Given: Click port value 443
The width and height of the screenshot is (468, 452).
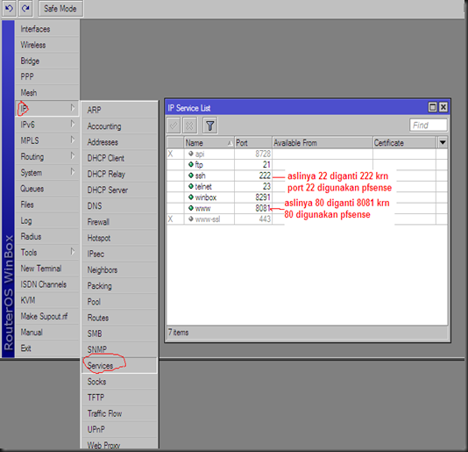Looking at the screenshot, I should (265, 219).
